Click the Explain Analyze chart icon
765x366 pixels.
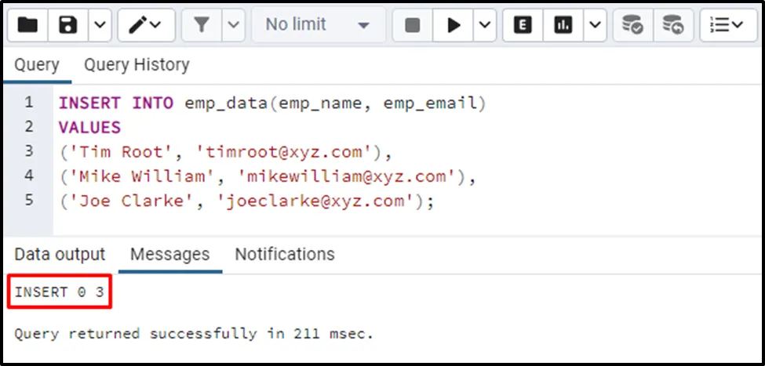563,25
